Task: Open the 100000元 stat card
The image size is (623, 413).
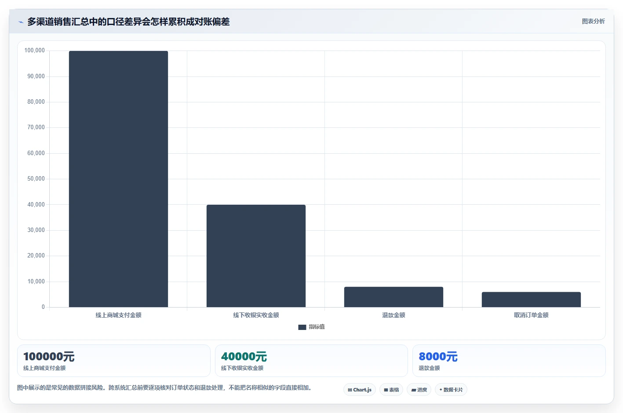Action: click(x=114, y=361)
